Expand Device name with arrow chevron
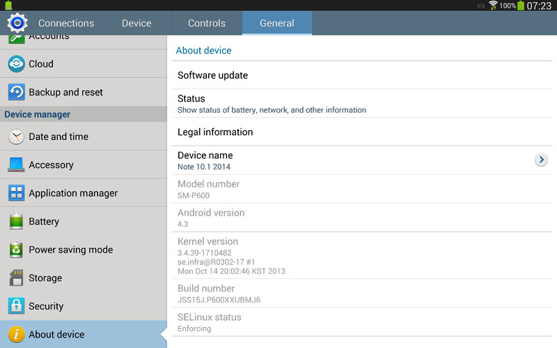Screen dimensions: 557x348 (541, 160)
